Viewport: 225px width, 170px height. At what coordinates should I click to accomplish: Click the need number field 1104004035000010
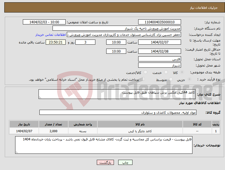click(159, 22)
